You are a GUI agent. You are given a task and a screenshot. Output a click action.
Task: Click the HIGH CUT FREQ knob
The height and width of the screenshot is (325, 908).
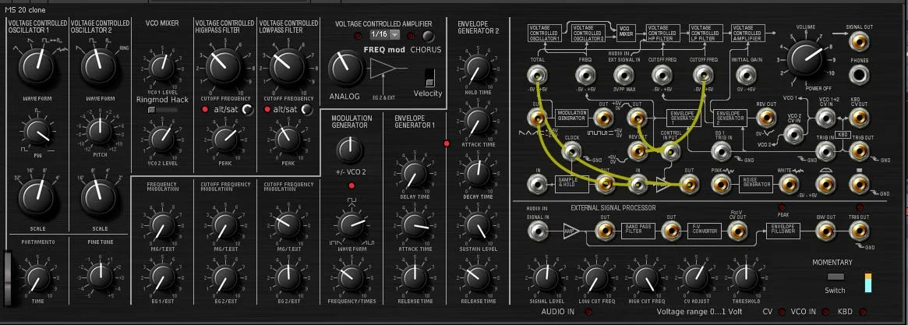[x=645, y=277]
